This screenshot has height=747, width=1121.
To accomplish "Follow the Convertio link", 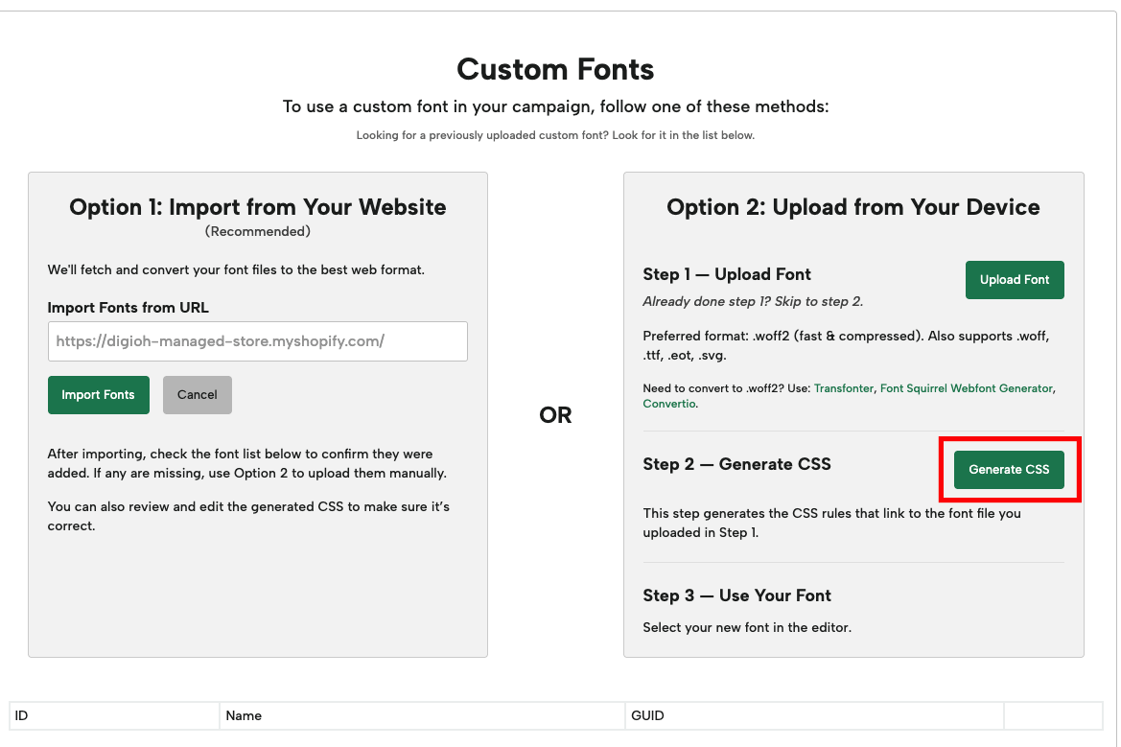I will coord(669,404).
